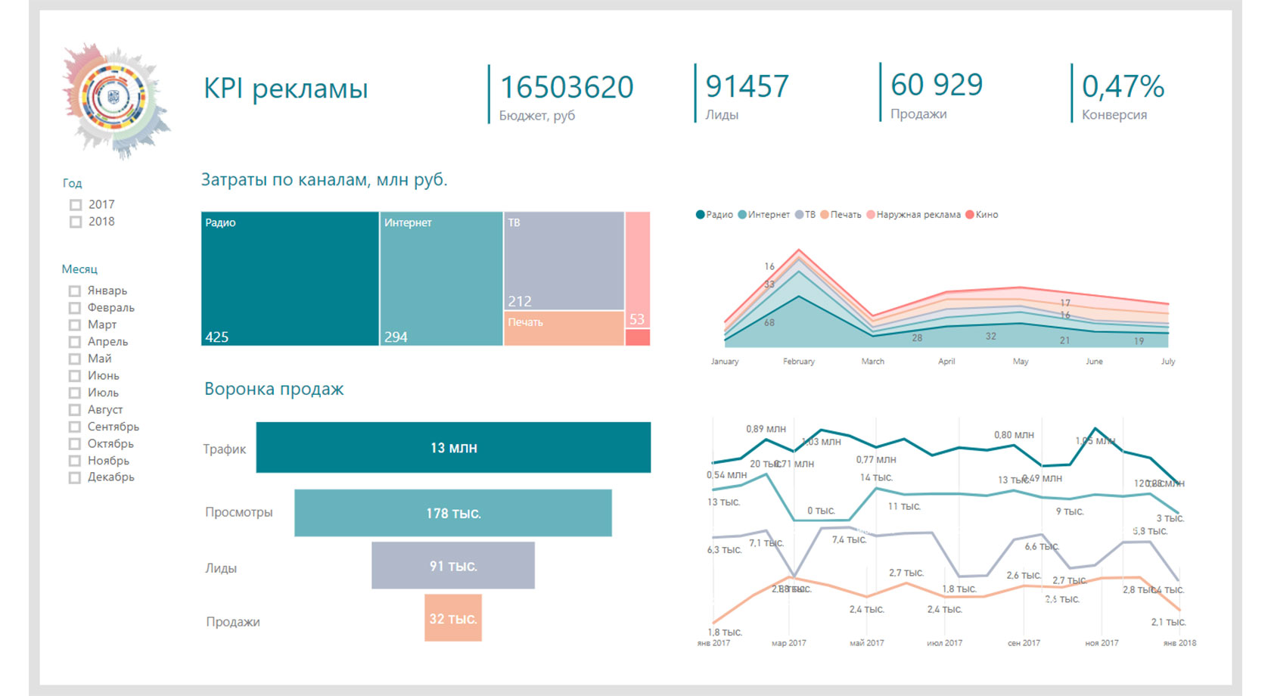Viewport: 1271px width, 696px height.
Task: Click the Кино legend marker
Action: coord(970,215)
